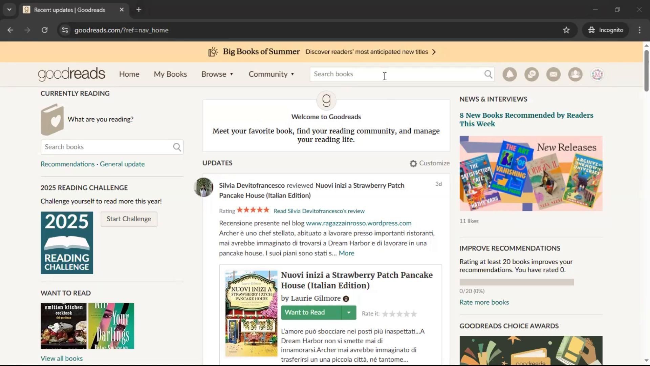
Task: Click the Start Challenge button
Action: click(129, 219)
